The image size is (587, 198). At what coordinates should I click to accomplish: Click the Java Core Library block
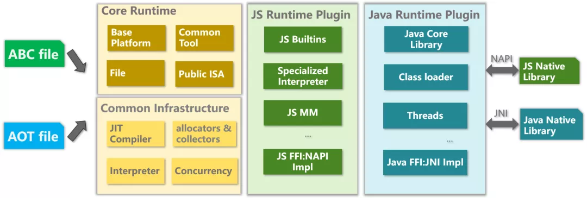coord(426,39)
